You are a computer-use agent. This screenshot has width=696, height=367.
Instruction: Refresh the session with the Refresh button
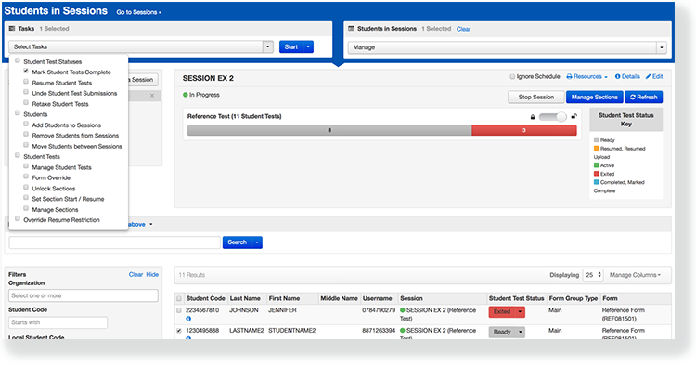click(644, 97)
